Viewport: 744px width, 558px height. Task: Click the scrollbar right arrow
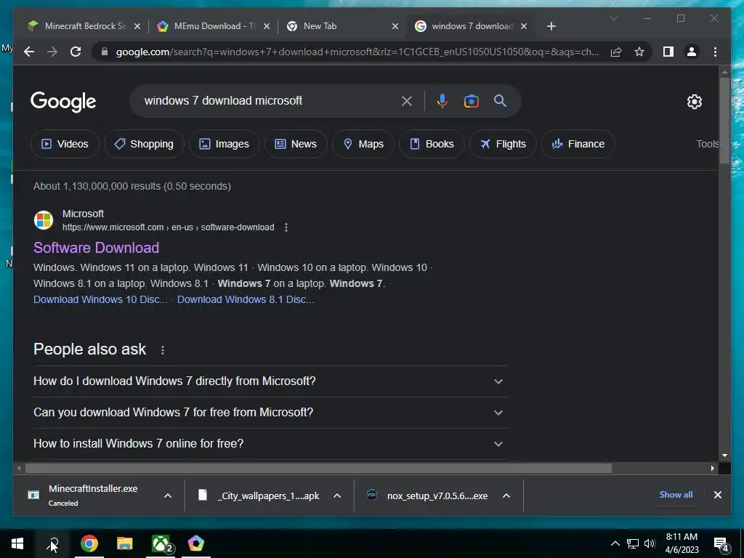click(x=712, y=469)
